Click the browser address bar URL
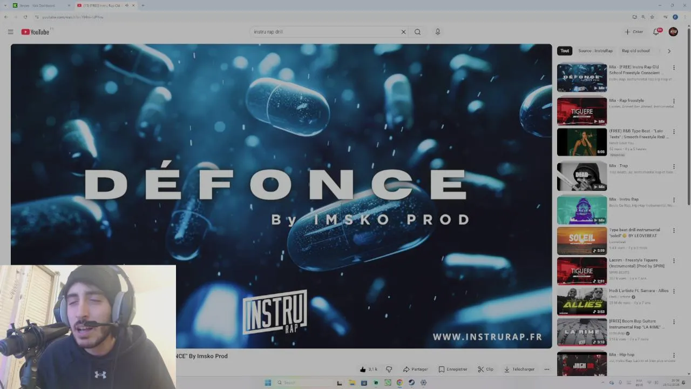 73,17
